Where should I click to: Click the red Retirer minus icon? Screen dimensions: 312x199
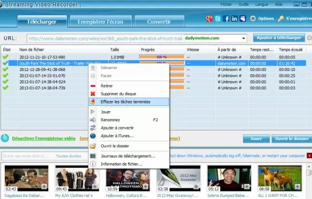pos(93,86)
